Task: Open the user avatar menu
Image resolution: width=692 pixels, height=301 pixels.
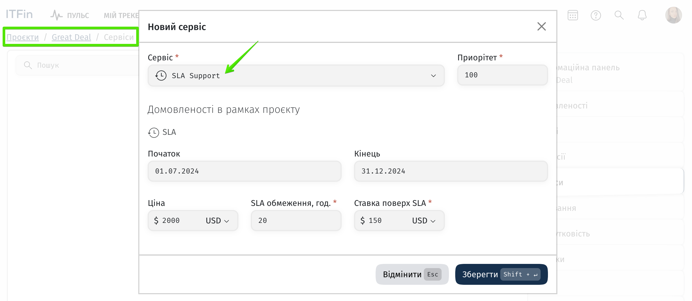Action: [673, 15]
